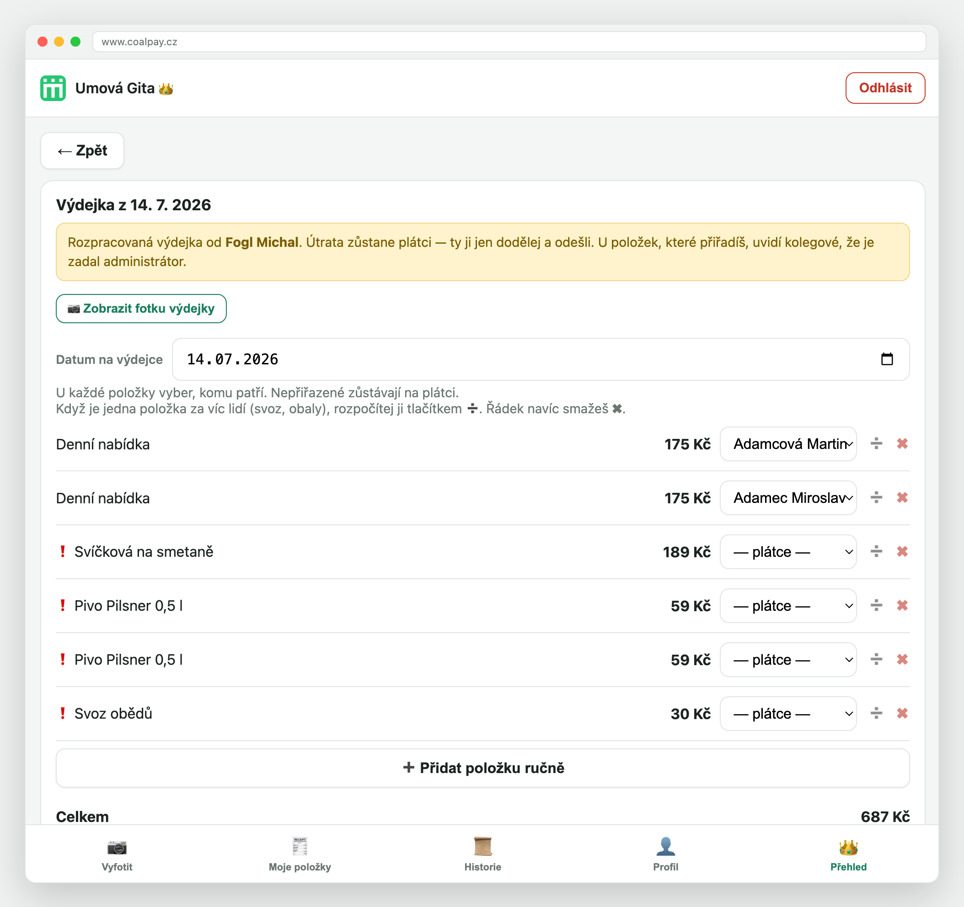Open the Adamcová Martina assignee dropdown

788,443
